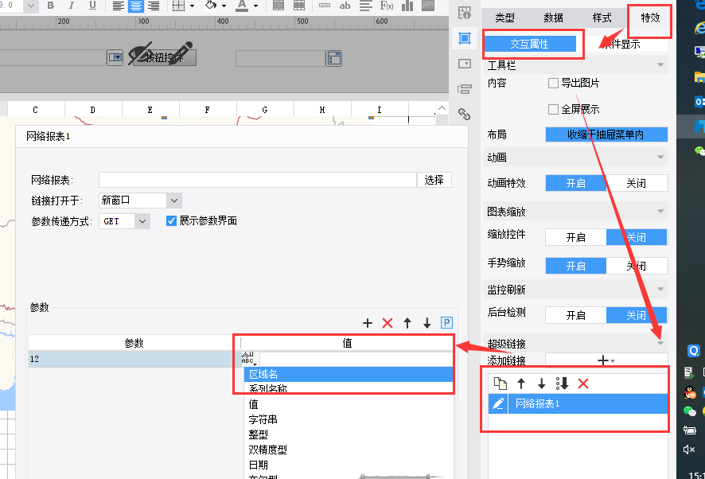
Task: Turn off 动画特效 with 关闭
Action: [x=637, y=183]
